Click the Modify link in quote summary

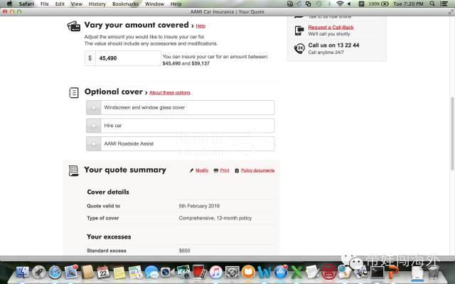click(202, 170)
